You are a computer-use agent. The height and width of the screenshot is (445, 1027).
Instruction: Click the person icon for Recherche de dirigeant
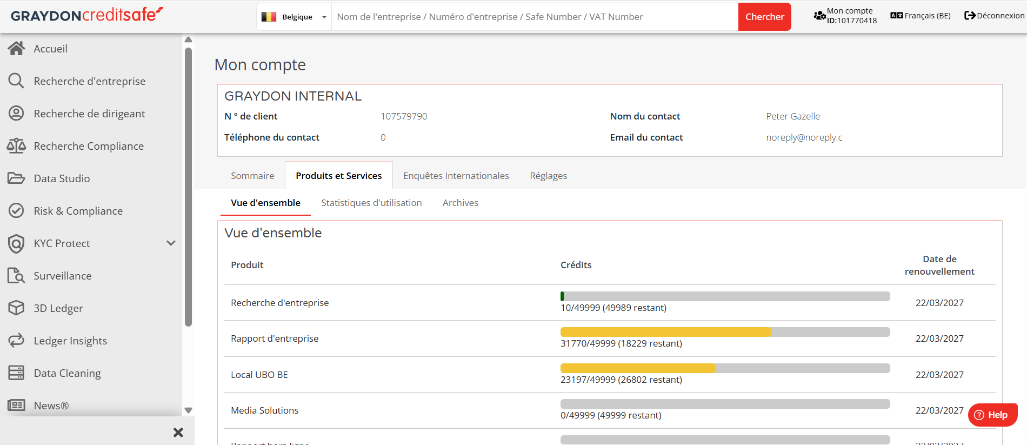click(16, 114)
